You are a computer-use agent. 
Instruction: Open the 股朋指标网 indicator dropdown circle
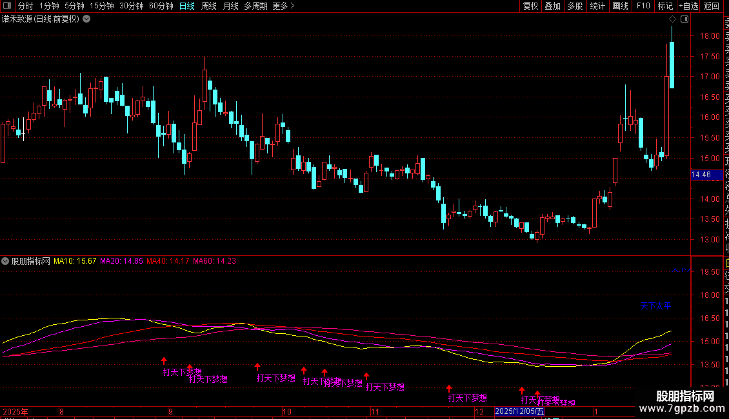click(5, 261)
